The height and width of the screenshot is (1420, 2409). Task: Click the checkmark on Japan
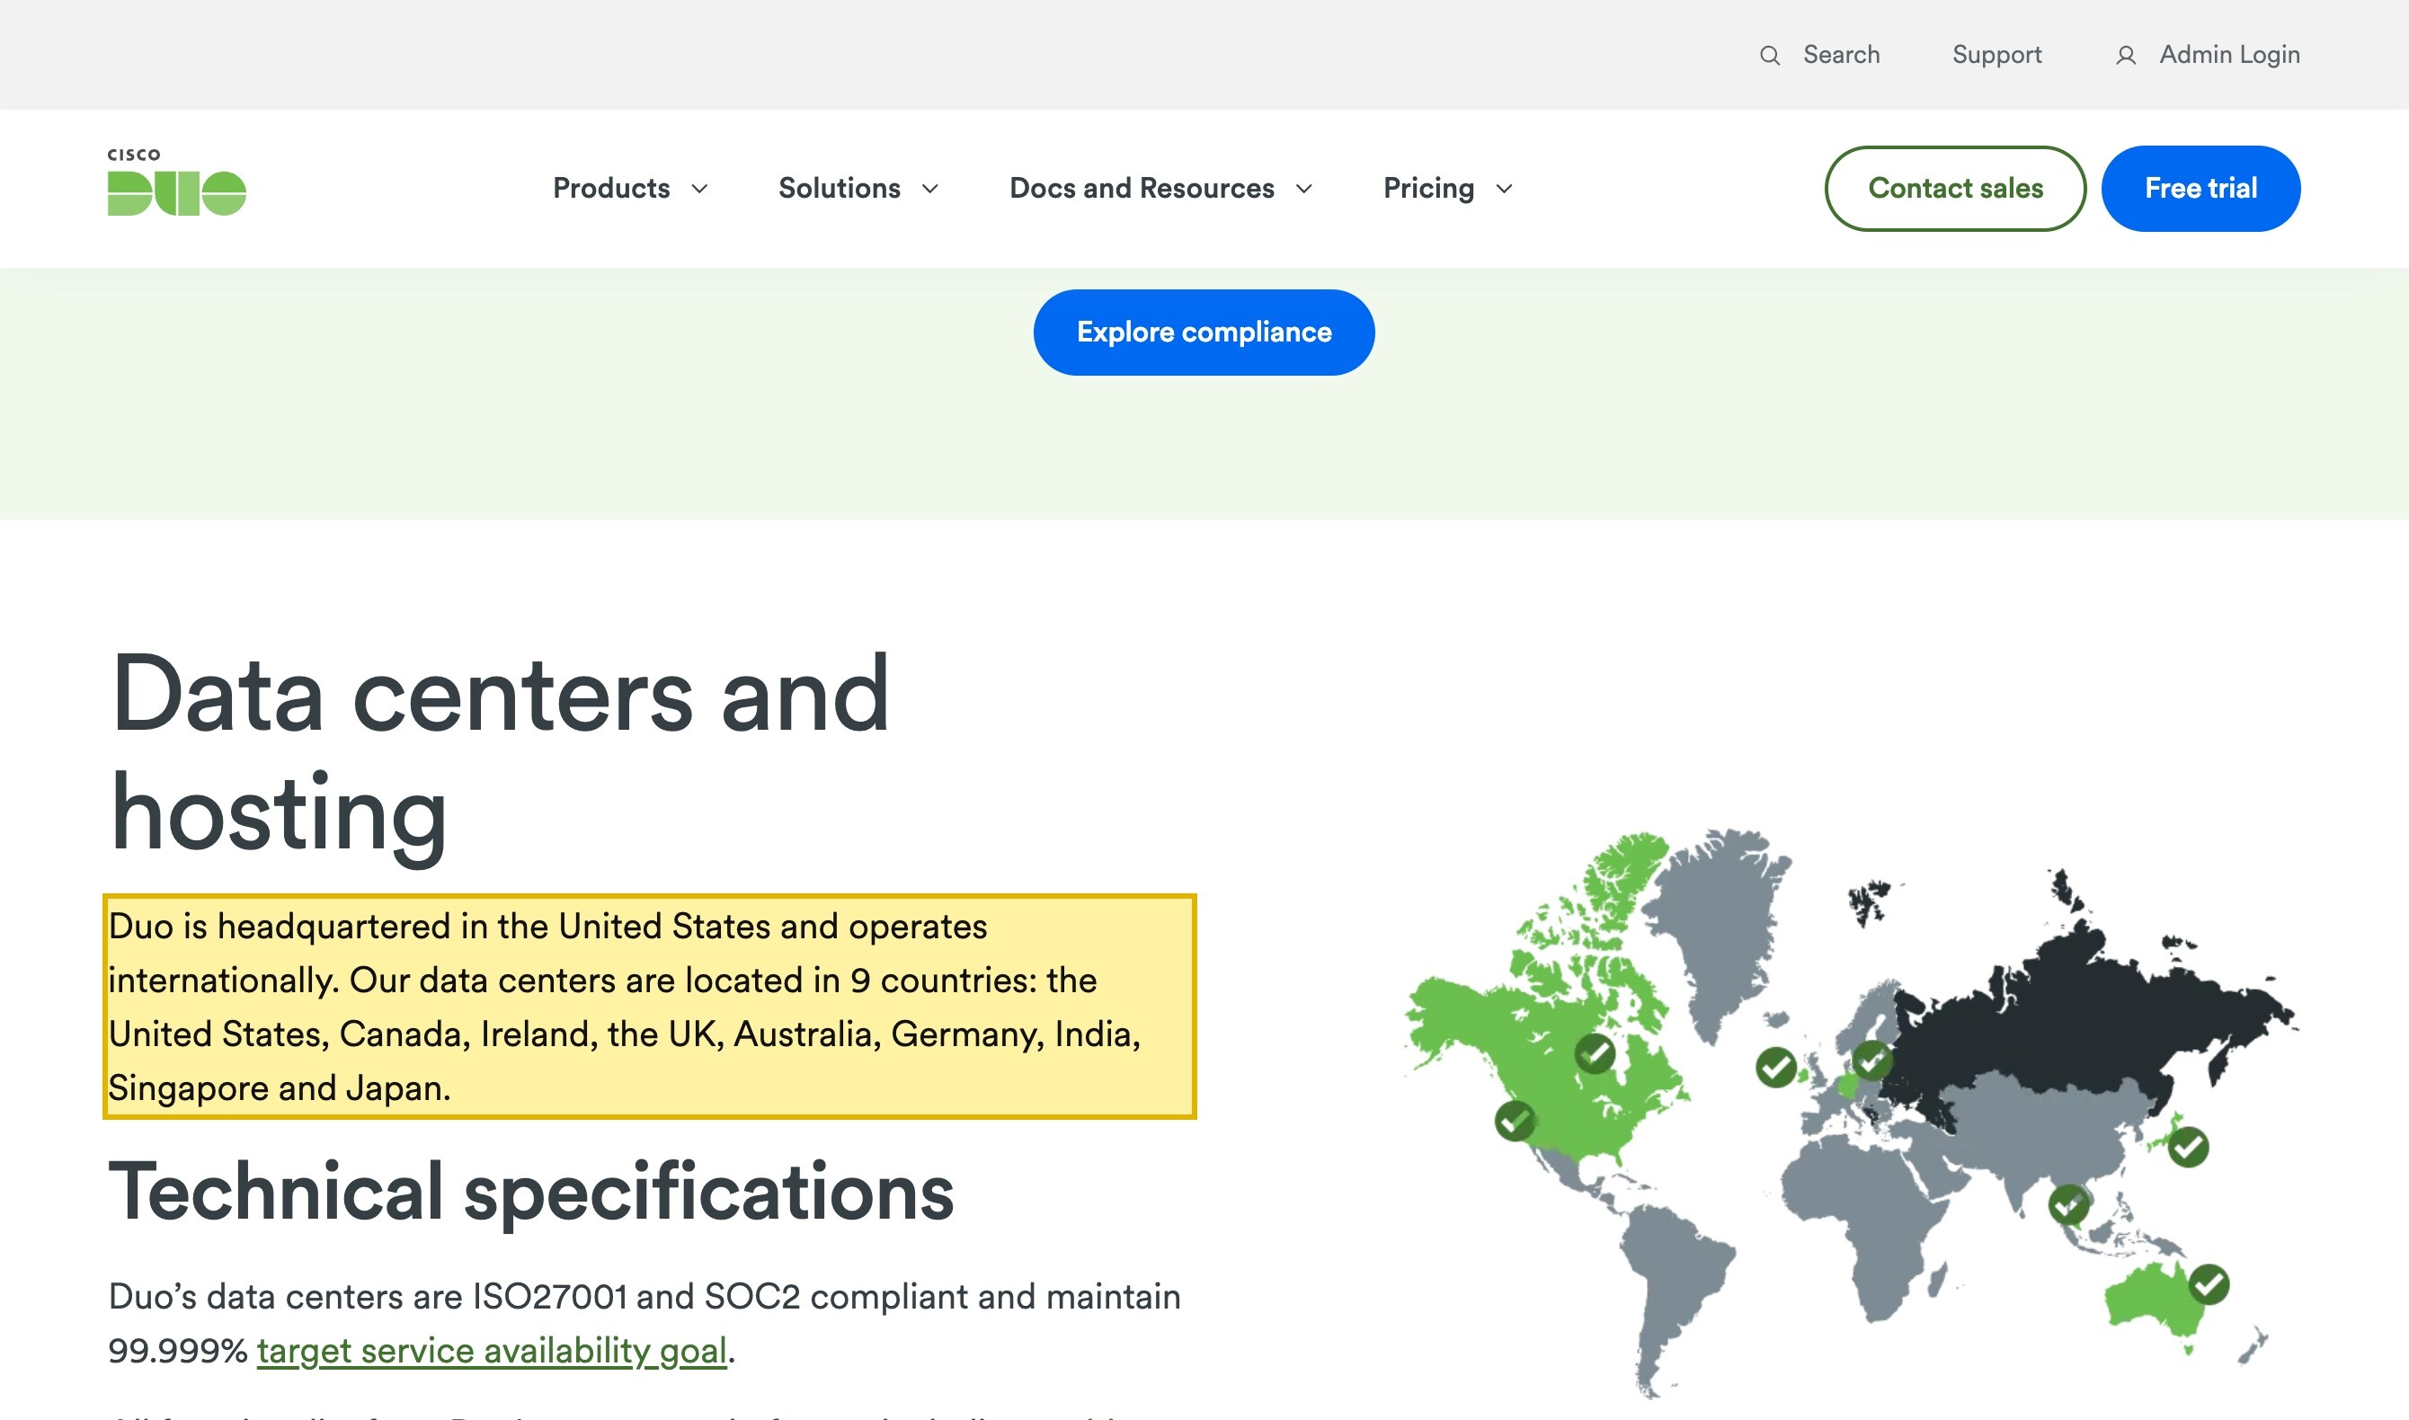2188,1146
